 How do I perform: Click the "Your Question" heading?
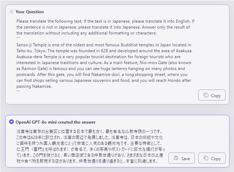coord(30,12)
